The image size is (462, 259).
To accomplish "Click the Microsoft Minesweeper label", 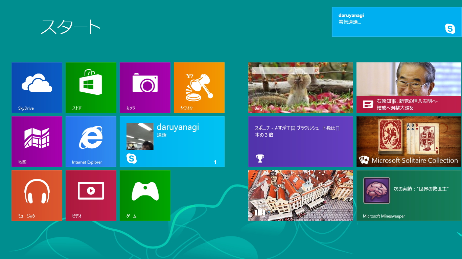I will coord(384,216).
